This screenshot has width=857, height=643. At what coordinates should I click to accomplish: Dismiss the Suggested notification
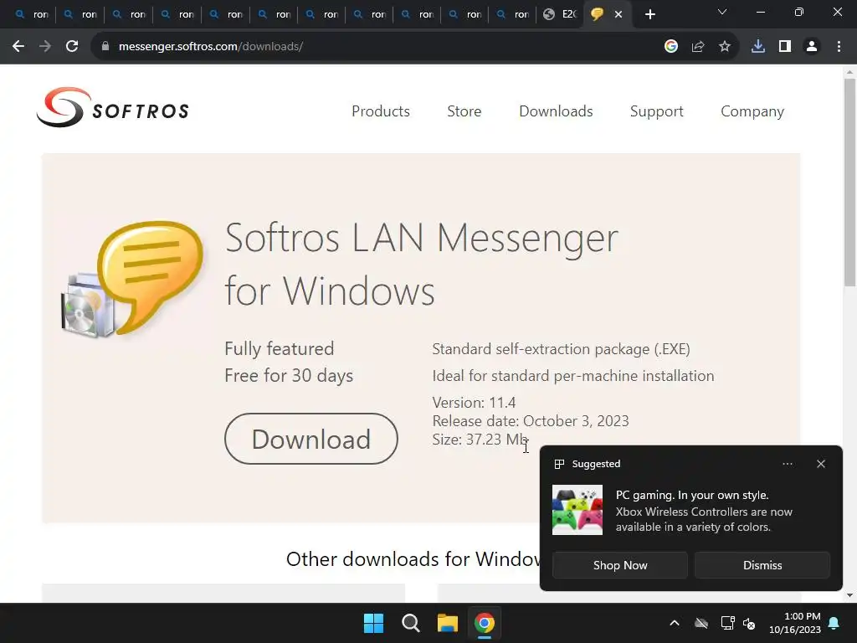coord(762,565)
